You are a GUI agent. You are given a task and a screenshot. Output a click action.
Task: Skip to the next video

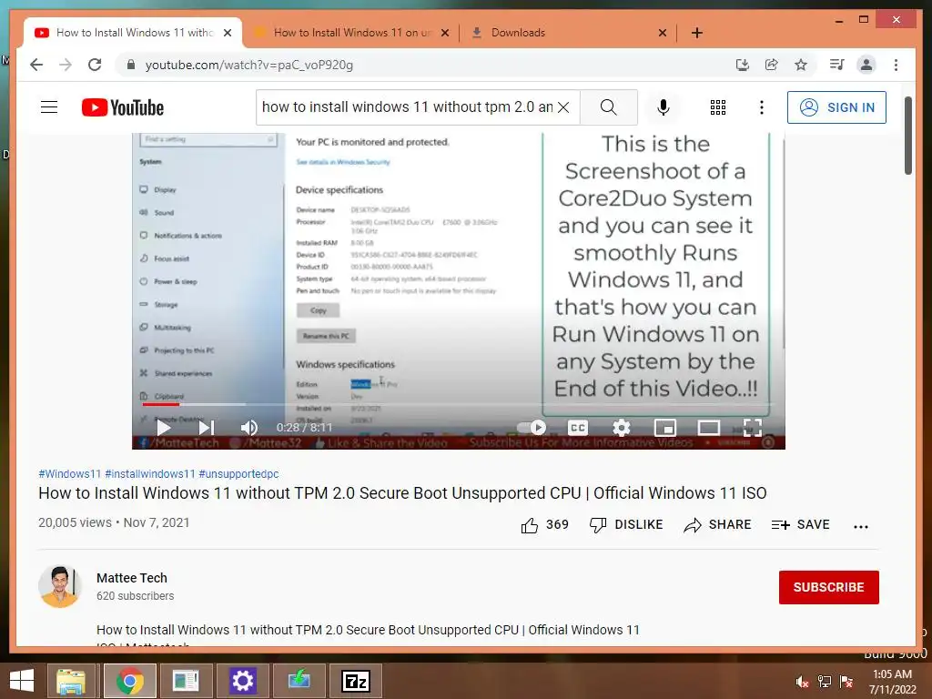click(x=207, y=428)
